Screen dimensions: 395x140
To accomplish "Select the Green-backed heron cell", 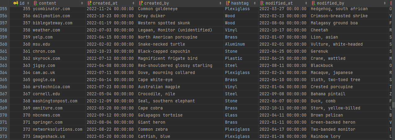I will pyautogui.click(x=349, y=122).
